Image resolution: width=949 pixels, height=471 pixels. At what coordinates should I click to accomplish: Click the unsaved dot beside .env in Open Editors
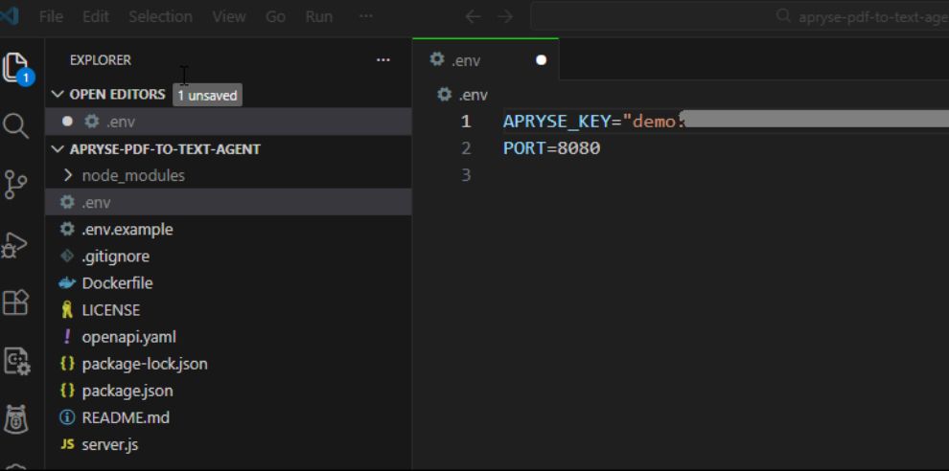click(x=67, y=122)
